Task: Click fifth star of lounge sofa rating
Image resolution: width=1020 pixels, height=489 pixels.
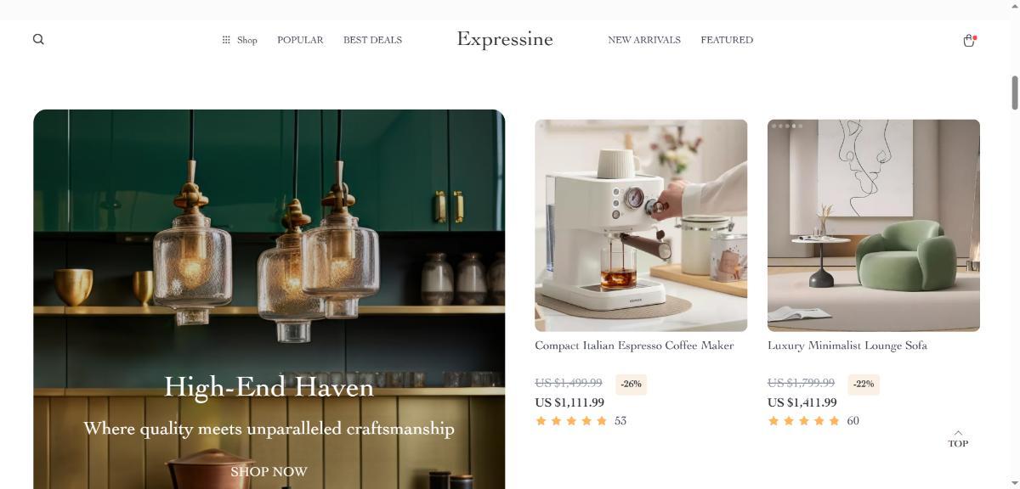Action: coord(835,421)
